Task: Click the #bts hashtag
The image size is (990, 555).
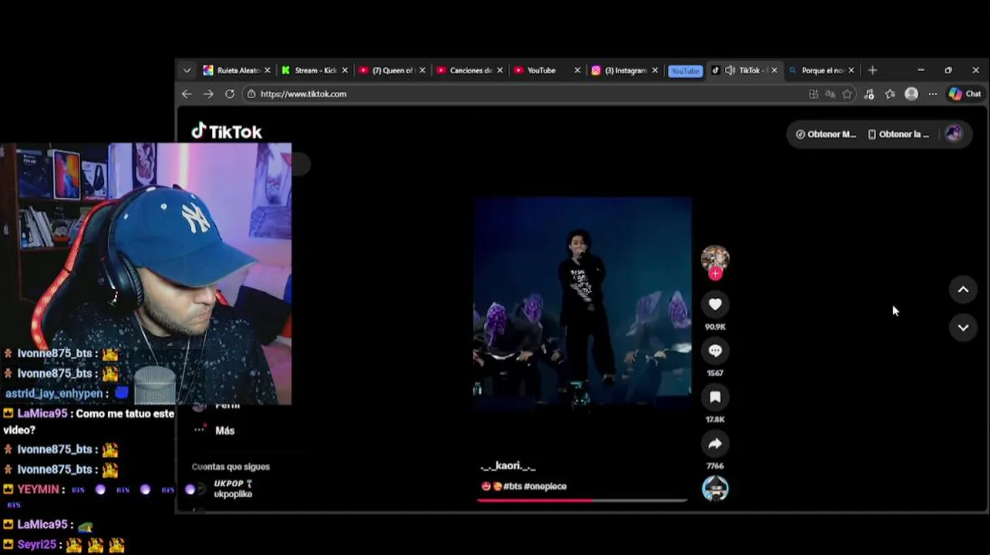Action: coord(513,486)
